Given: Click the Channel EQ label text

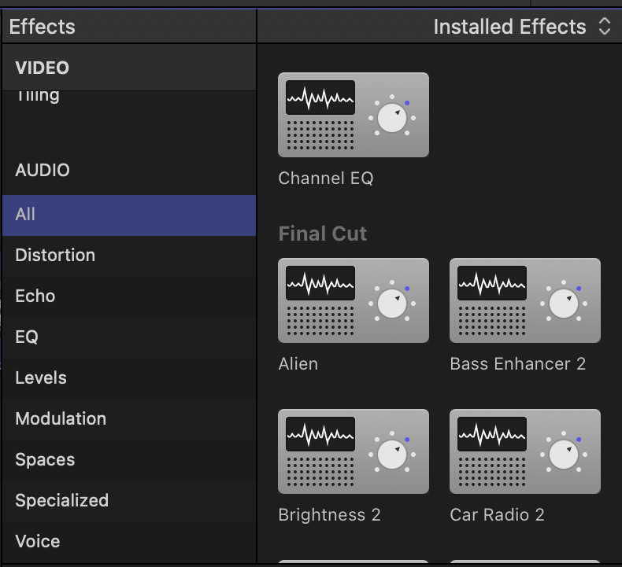Looking at the screenshot, I should coord(326,179).
